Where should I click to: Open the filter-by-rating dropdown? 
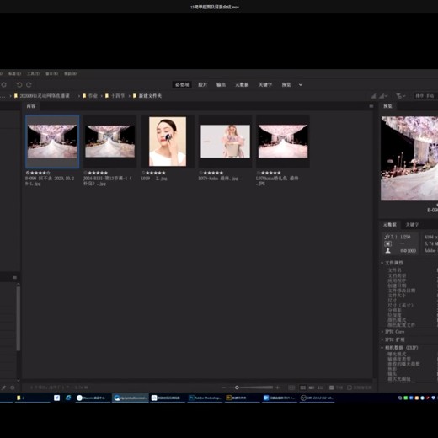click(x=383, y=96)
